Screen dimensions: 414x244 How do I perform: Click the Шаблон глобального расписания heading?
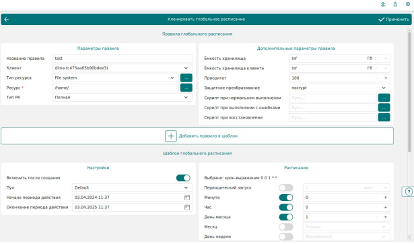click(x=197, y=153)
